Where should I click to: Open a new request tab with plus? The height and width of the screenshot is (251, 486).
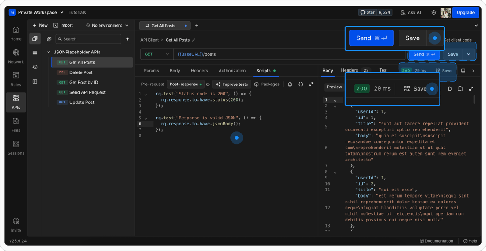pyautogui.click(x=197, y=26)
